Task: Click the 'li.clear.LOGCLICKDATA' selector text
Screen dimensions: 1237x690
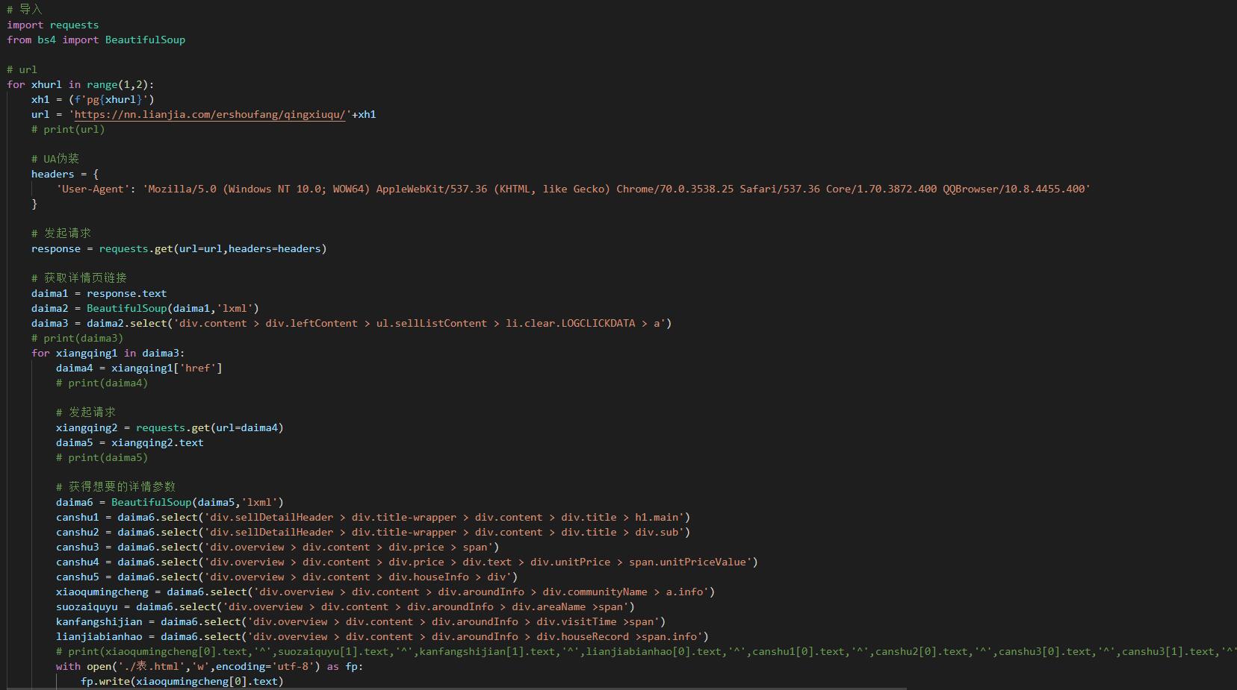Action: pos(570,323)
